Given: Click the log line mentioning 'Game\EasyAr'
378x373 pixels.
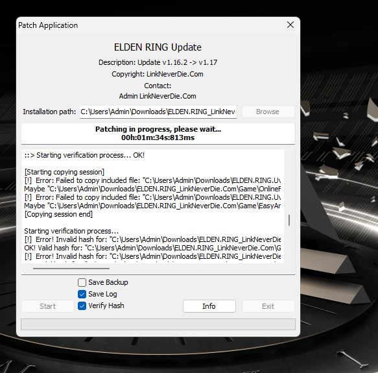Looking at the screenshot, I should pyautogui.click(x=152, y=206).
